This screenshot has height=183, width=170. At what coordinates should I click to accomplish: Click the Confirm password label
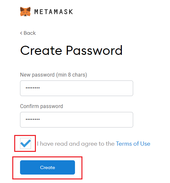point(41,106)
